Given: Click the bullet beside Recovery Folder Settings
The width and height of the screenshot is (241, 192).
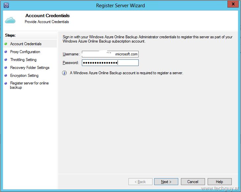Looking at the screenshot, I should tap(6, 68).
